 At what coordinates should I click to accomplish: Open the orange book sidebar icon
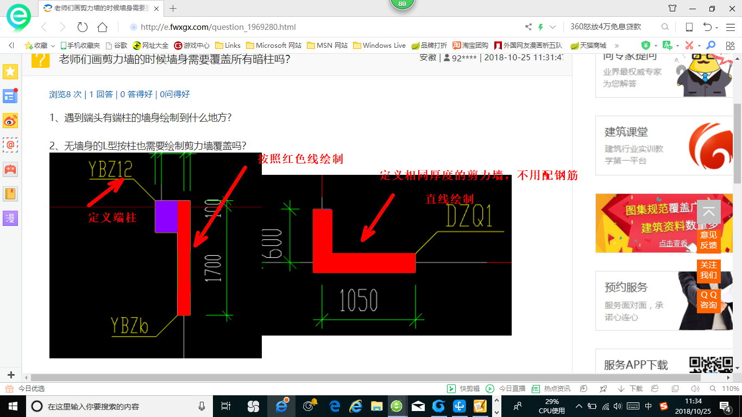tap(10, 194)
